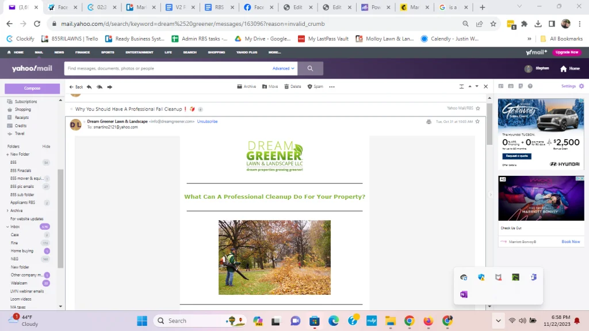Click the Upgrade Now button
The width and height of the screenshot is (589, 331).
(567, 52)
